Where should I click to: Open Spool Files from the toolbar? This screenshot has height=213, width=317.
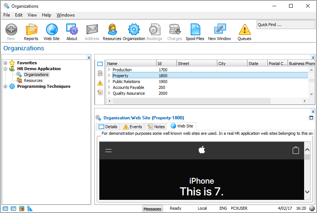[x=195, y=32]
